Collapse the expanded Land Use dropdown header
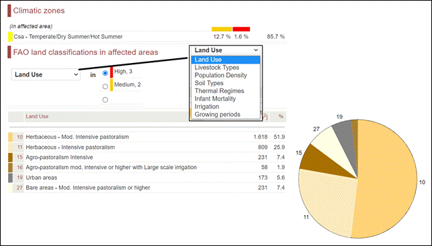This screenshot has width=432, height=246. pyautogui.click(x=226, y=50)
